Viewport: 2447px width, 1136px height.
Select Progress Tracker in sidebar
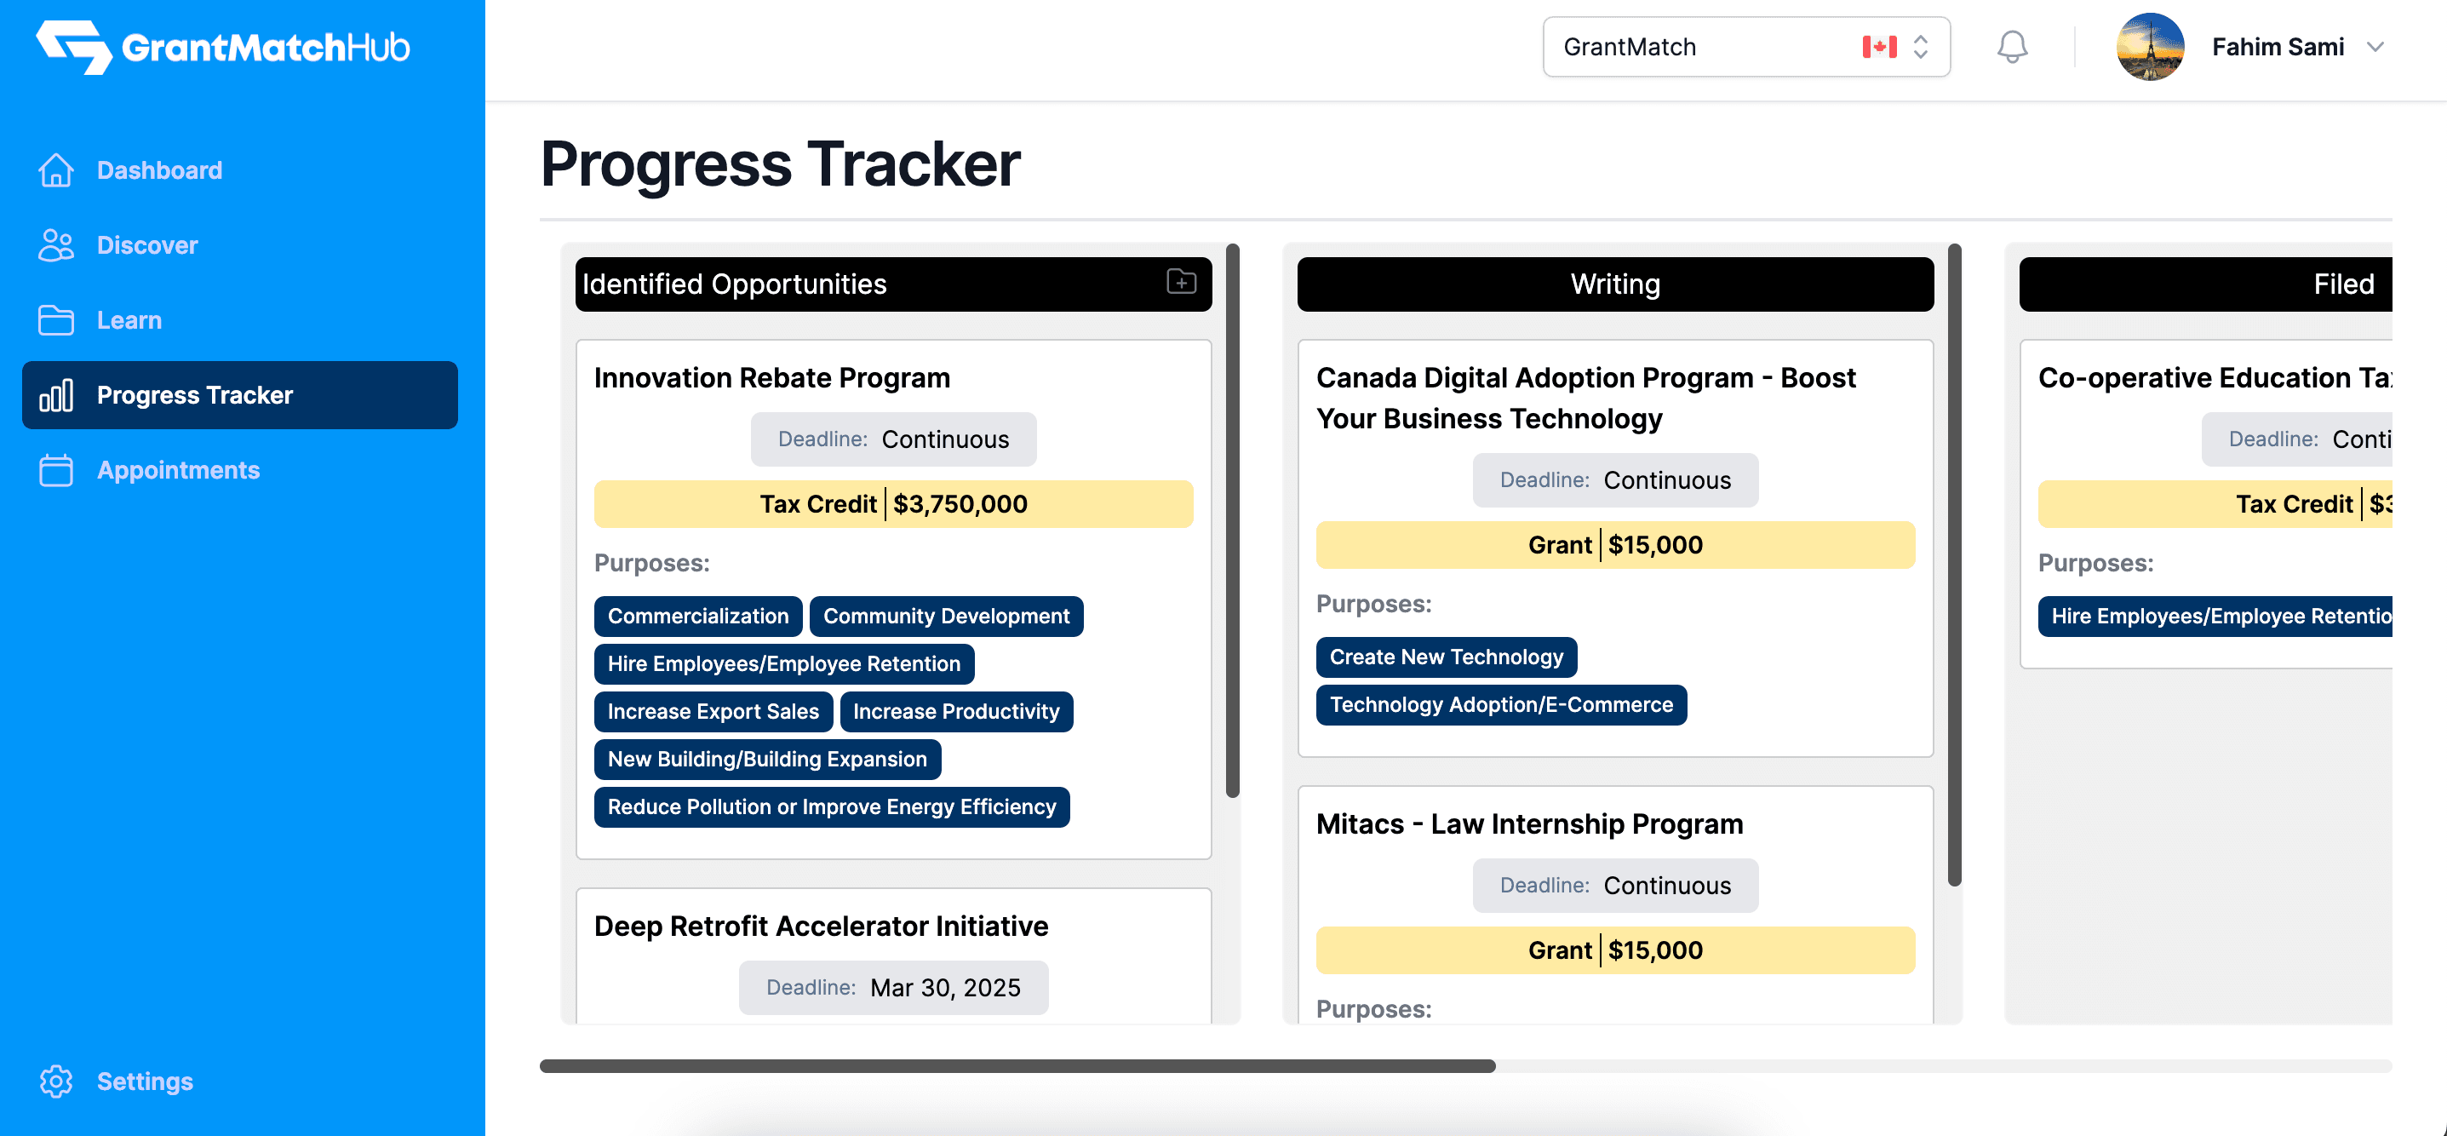pyautogui.click(x=239, y=395)
